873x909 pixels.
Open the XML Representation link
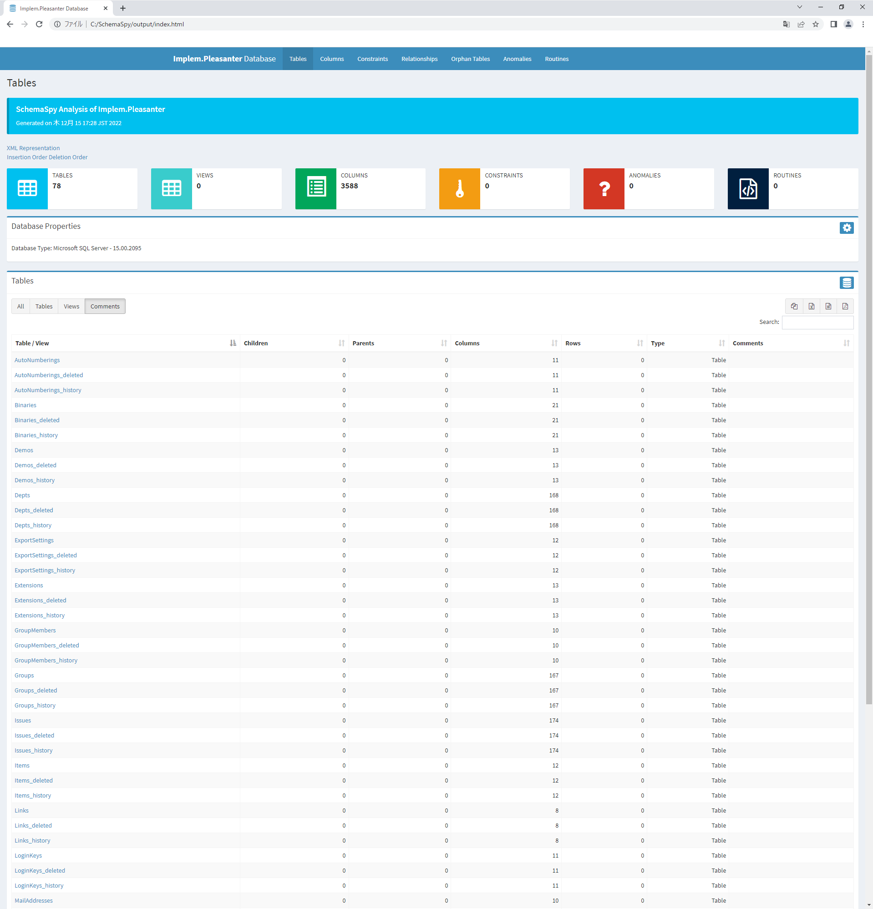(33, 148)
